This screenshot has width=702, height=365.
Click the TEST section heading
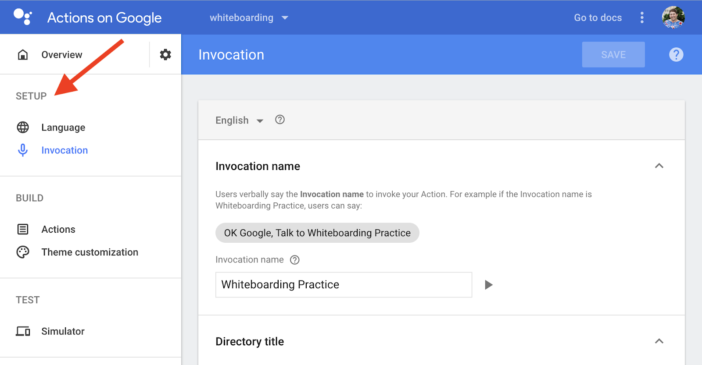(28, 300)
